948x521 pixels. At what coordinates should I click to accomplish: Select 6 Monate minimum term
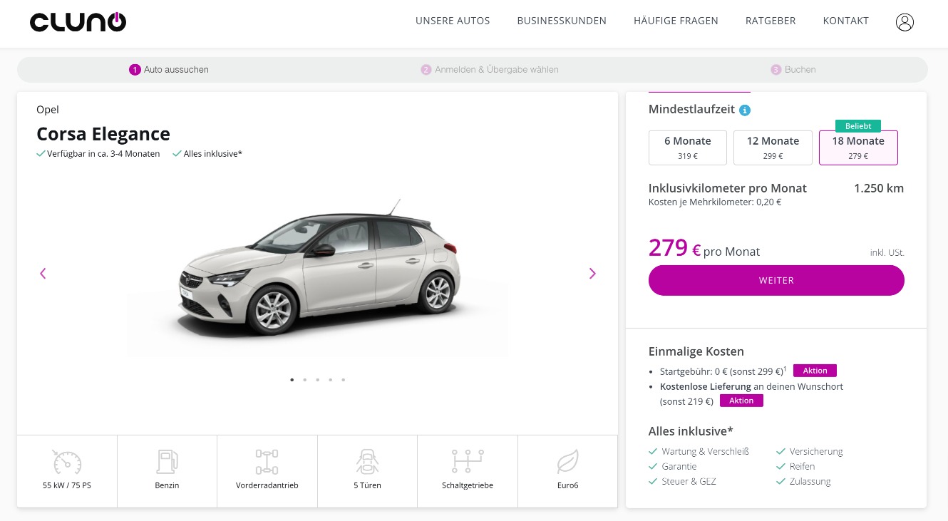688,148
